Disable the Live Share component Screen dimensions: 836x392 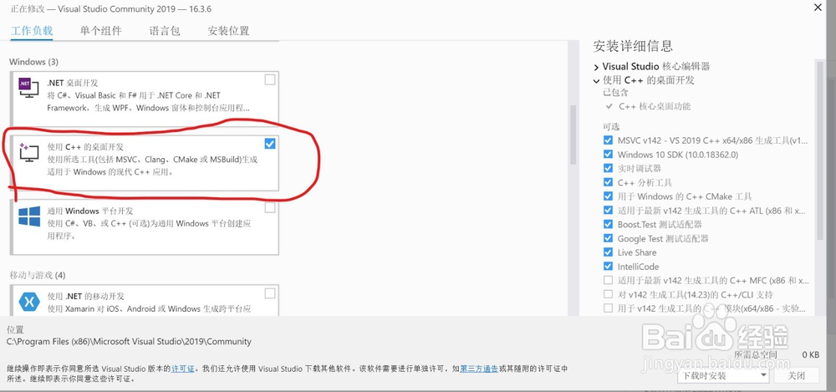[608, 252]
